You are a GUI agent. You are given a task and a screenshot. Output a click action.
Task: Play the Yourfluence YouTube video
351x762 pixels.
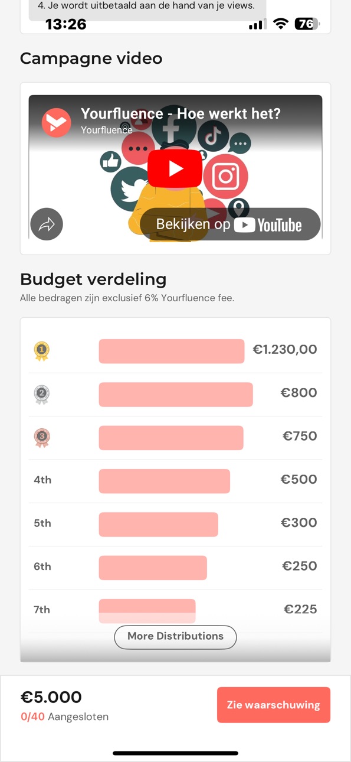click(x=175, y=168)
